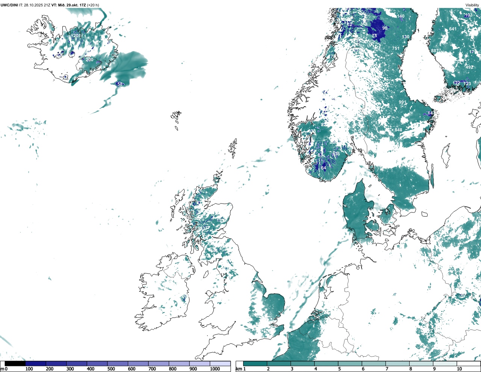Click the 'm' unit label of left legend
This screenshot has height=372, width=481.
(x=2, y=369)
